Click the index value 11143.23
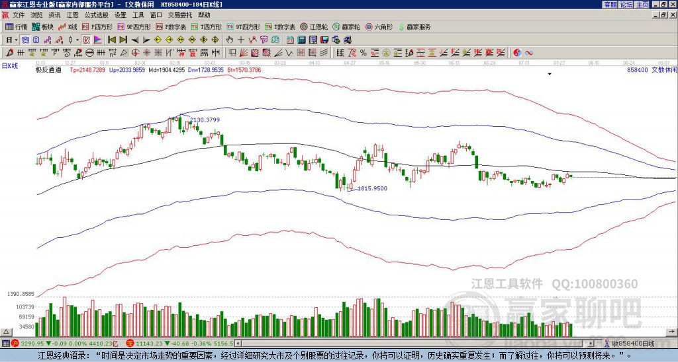Image resolution: width=678 pixels, height=362 pixels. [x=149, y=344]
